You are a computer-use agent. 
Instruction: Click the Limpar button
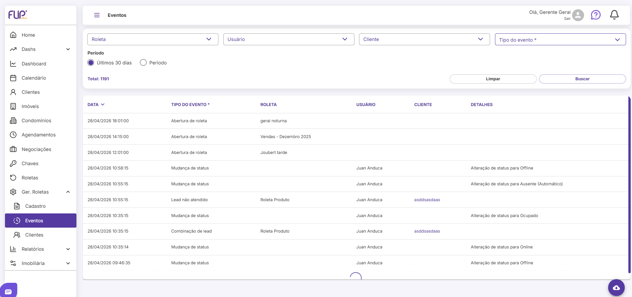[x=493, y=79]
